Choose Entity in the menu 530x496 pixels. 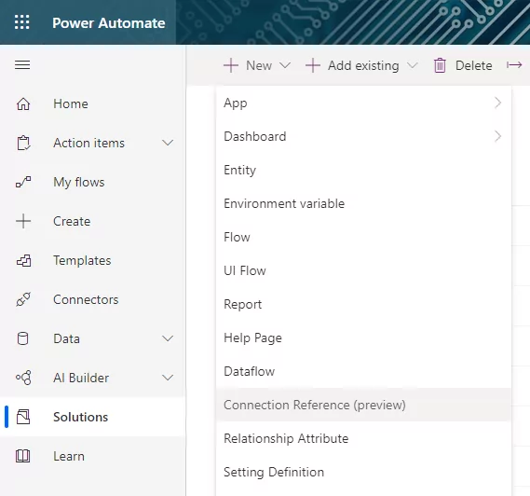(363, 170)
